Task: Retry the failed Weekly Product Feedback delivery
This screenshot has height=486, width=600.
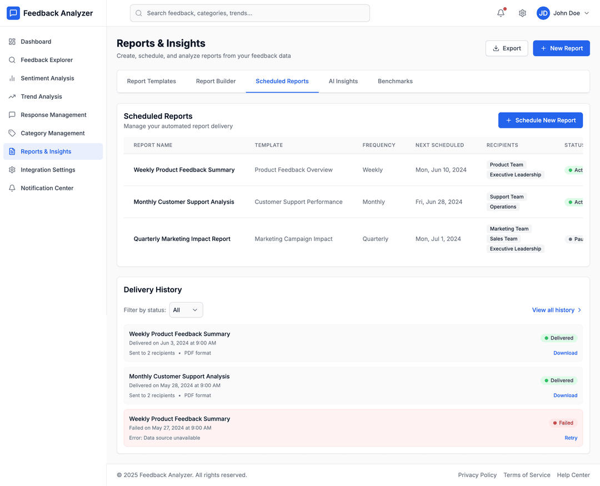Action: tap(571, 438)
